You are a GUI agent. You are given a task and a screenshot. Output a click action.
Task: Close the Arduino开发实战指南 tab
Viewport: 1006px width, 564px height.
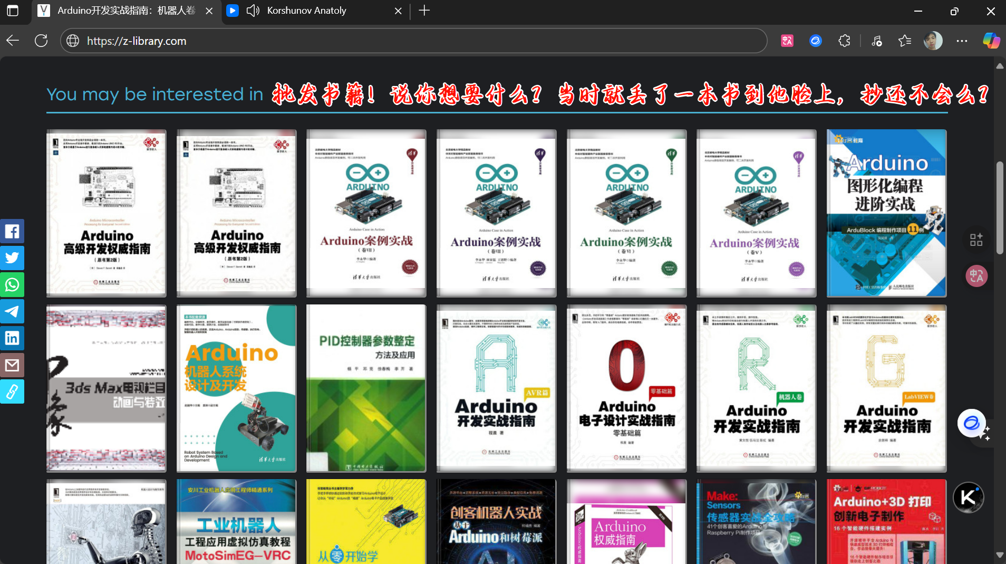(x=209, y=11)
